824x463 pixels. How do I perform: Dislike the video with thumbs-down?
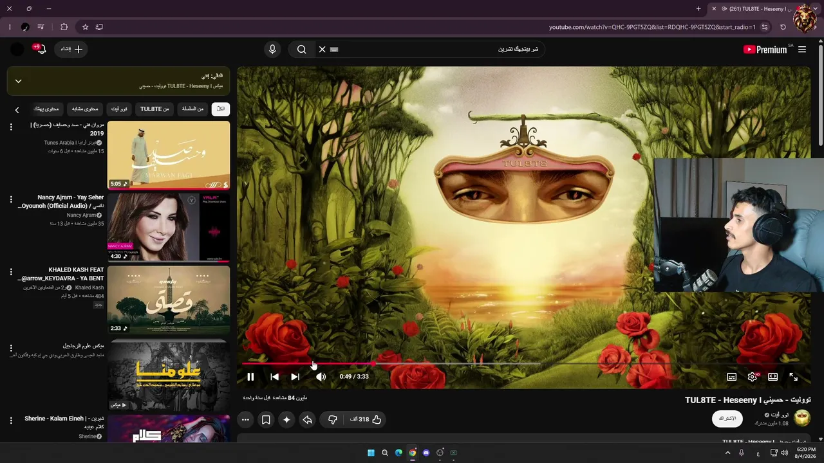(x=332, y=419)
